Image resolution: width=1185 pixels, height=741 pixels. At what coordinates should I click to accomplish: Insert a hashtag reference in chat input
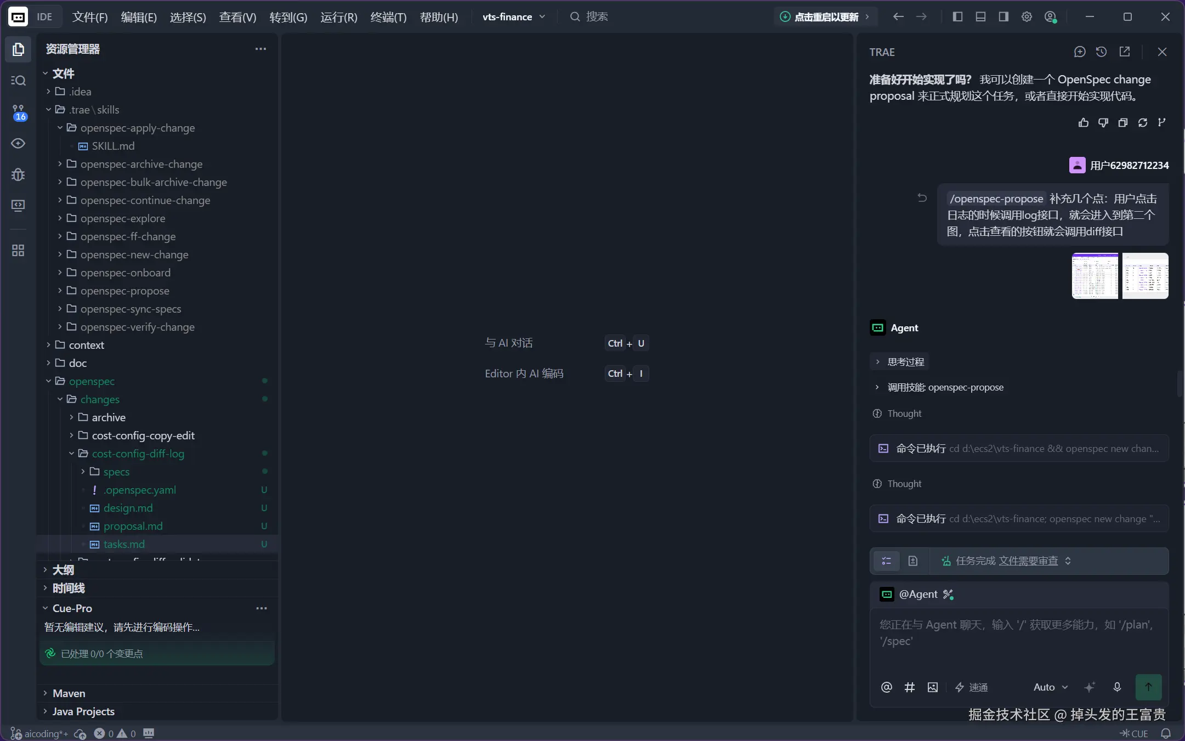point(909,687)
